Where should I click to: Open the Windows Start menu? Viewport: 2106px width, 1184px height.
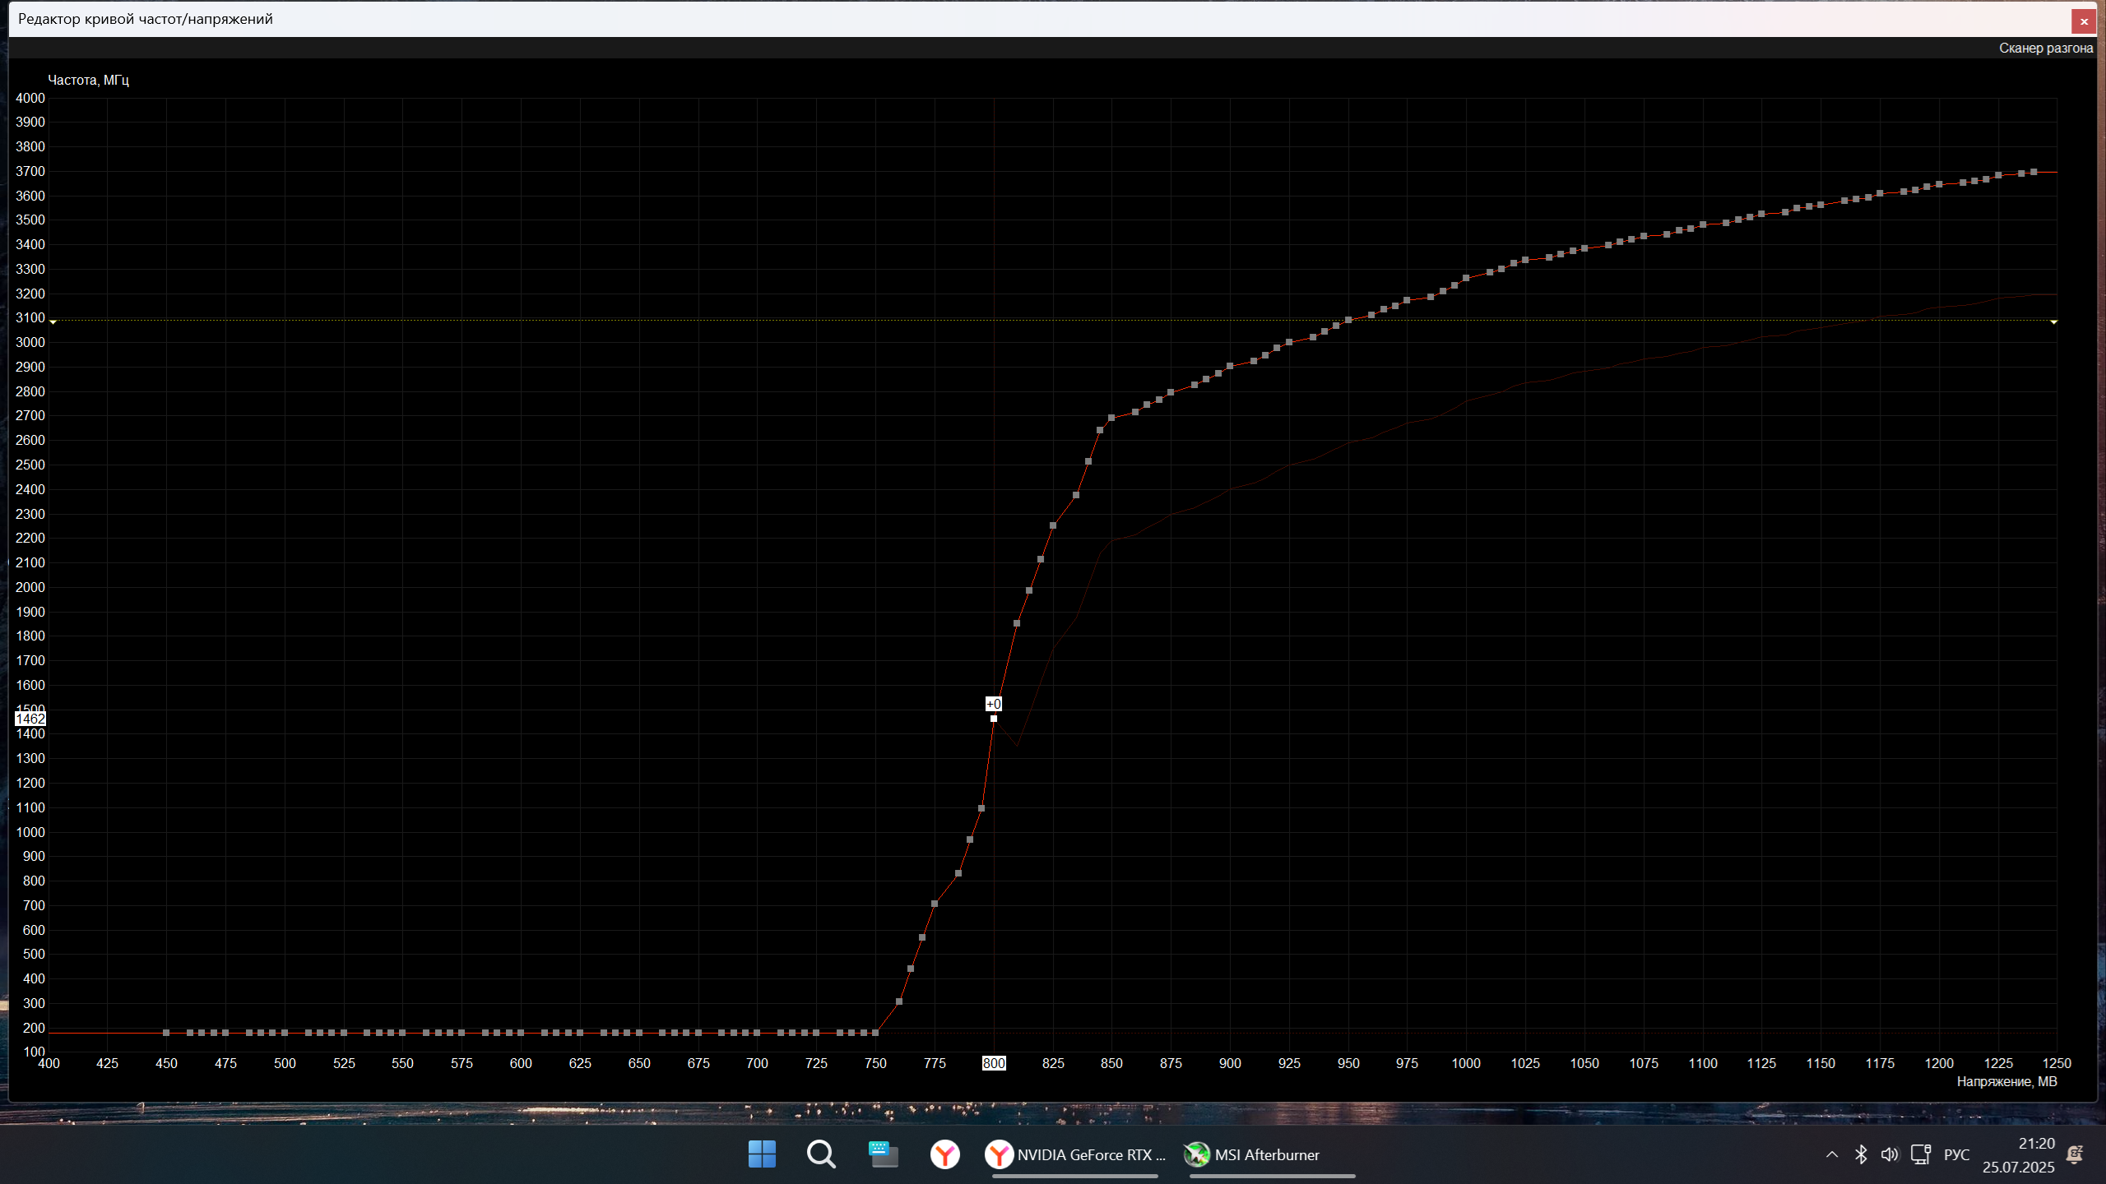tap(762, 1154)
